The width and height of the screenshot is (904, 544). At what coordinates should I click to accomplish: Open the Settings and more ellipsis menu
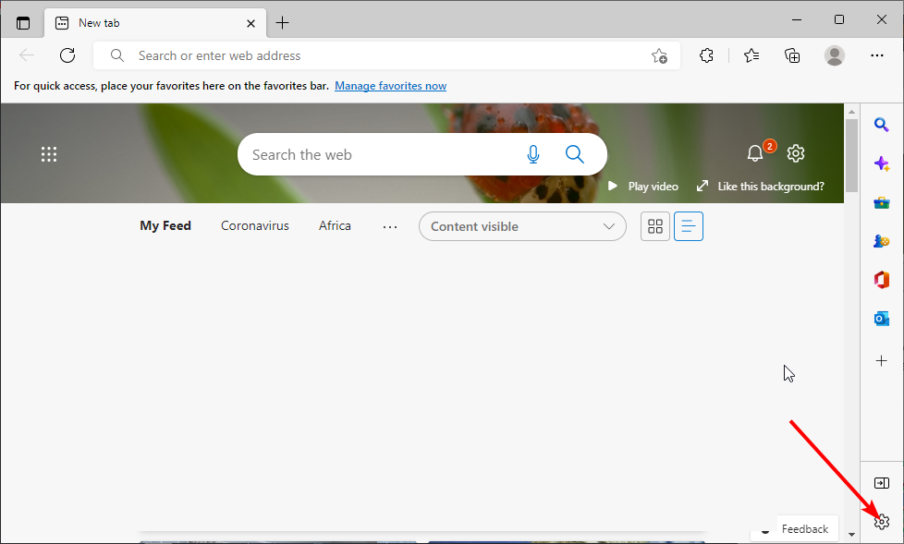click(877, 55)
